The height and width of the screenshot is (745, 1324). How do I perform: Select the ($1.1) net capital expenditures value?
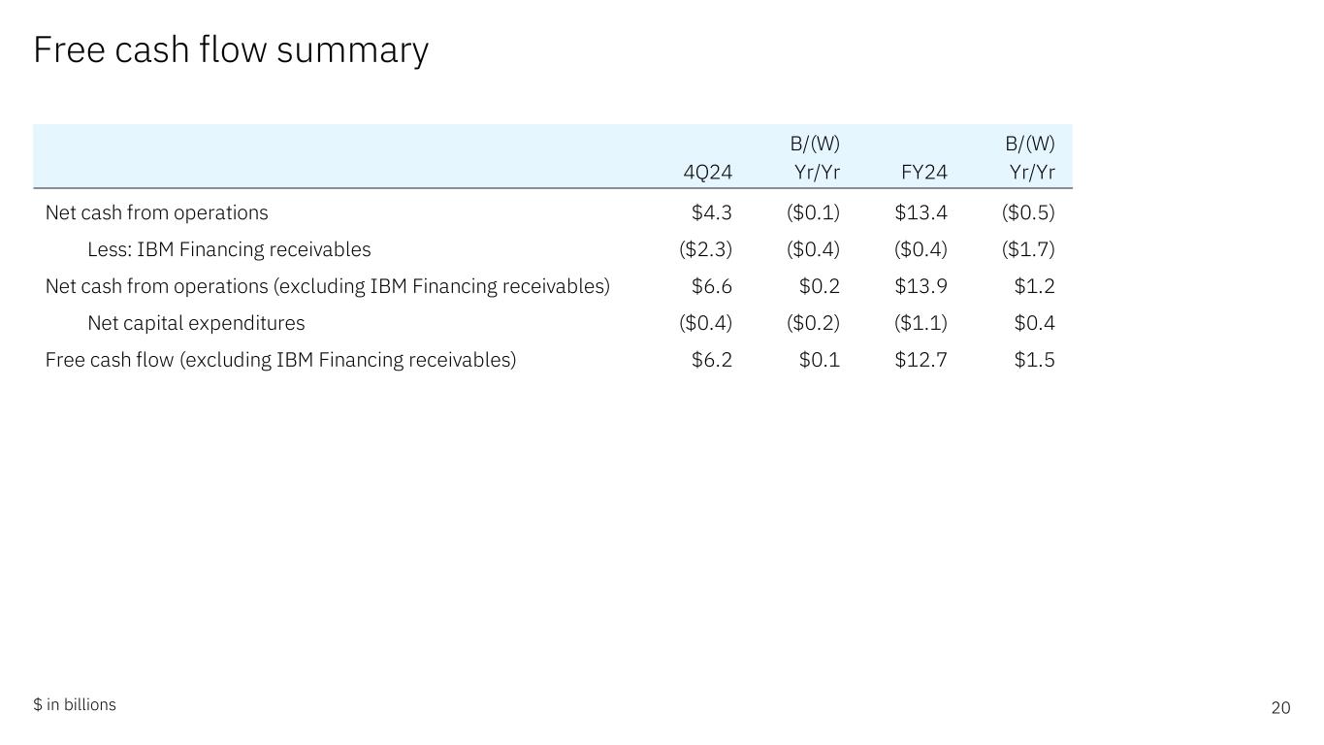pos(920,323)
